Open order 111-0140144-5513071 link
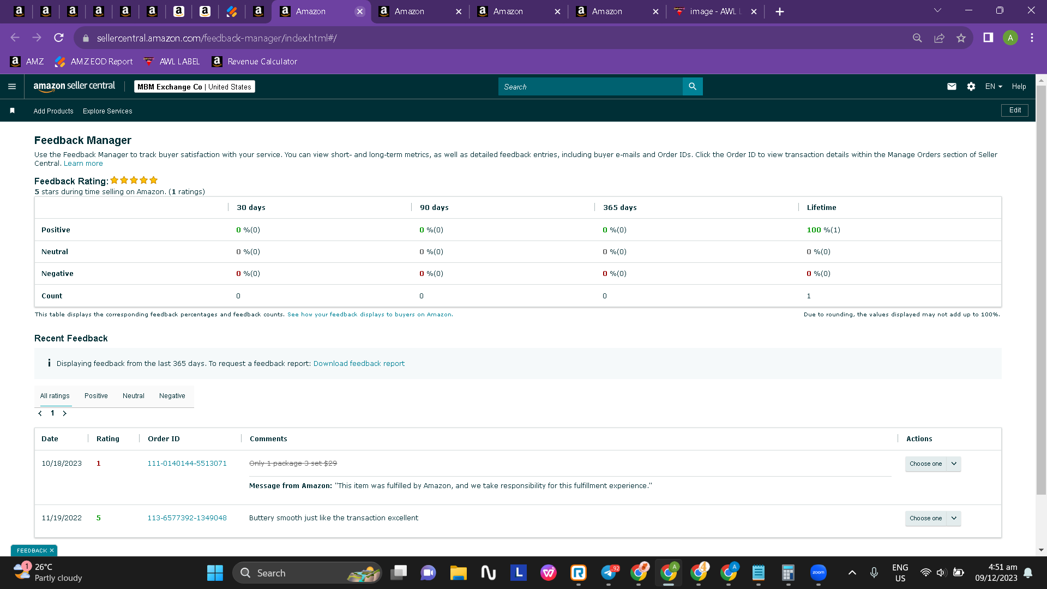The height and width of the screenshot is (589, 1047). coord(187,464)
